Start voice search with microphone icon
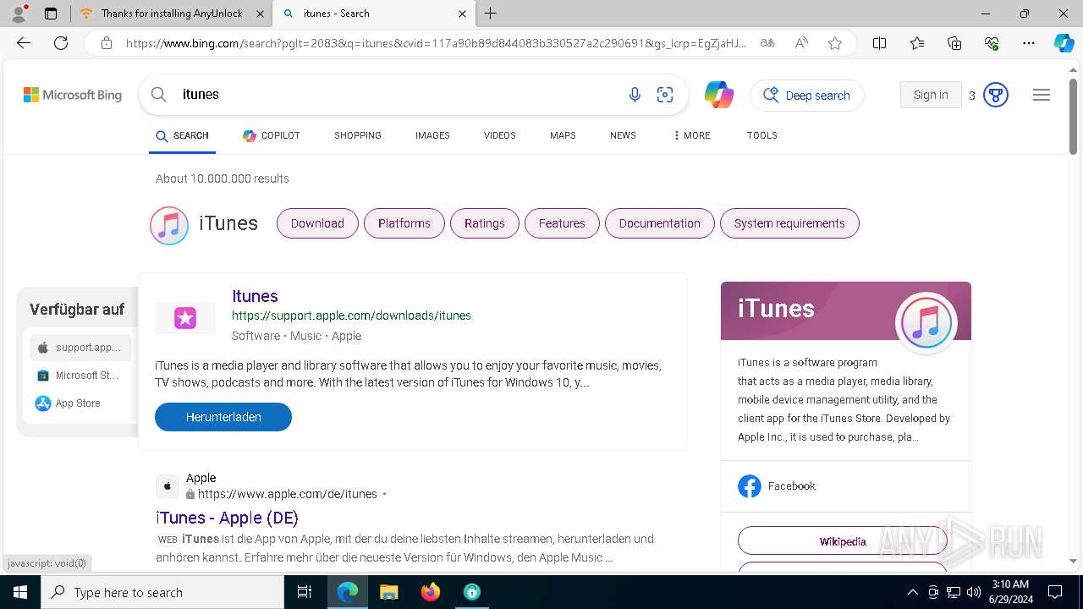This screenshot has width=1083, height=609. [x=635, y=95]
